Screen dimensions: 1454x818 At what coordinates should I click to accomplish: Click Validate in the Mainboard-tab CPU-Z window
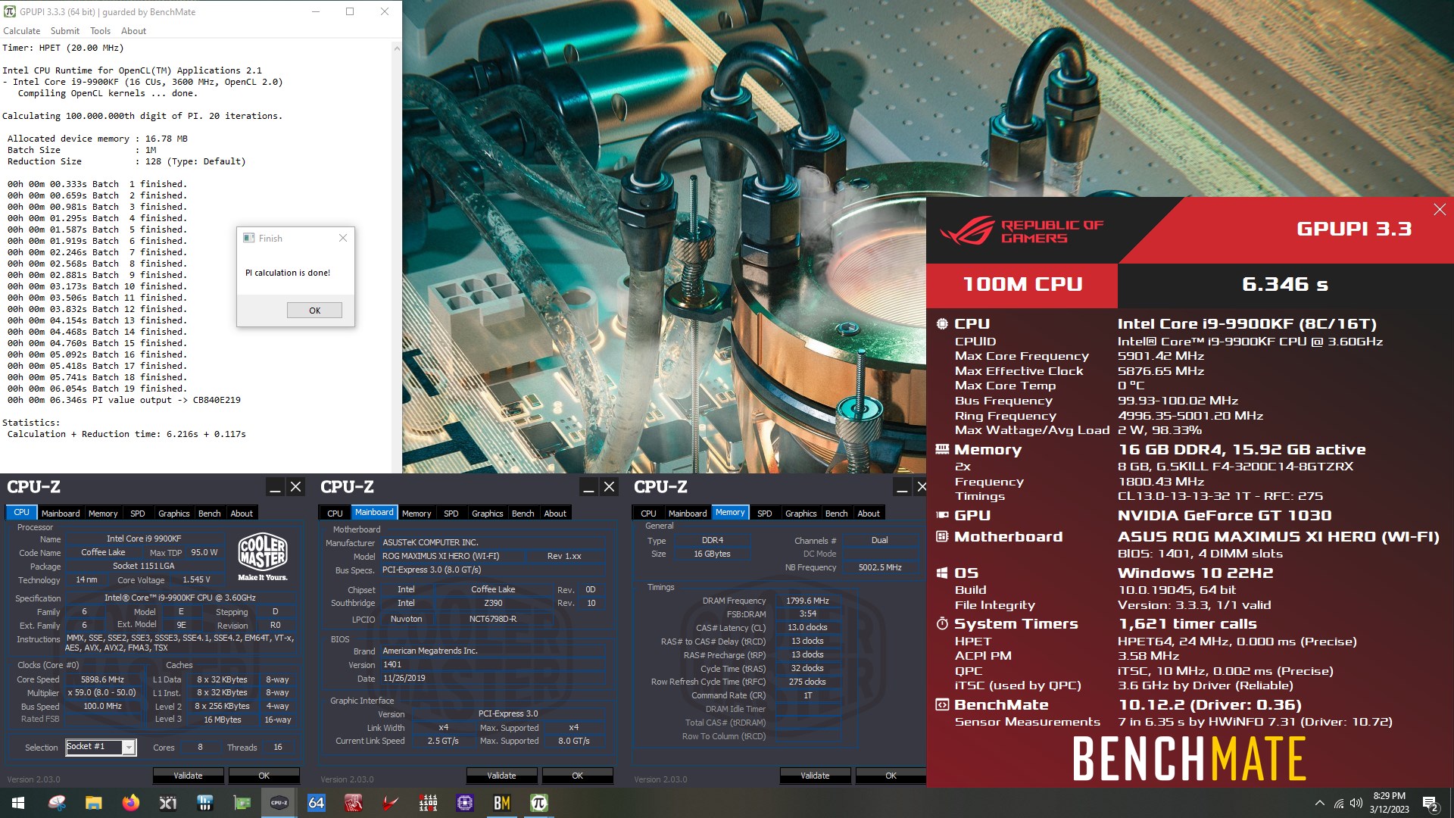[501, 776]
